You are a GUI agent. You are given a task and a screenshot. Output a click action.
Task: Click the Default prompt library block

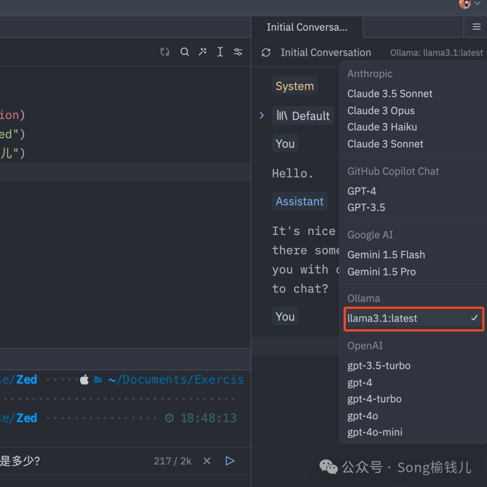point(303,115)
